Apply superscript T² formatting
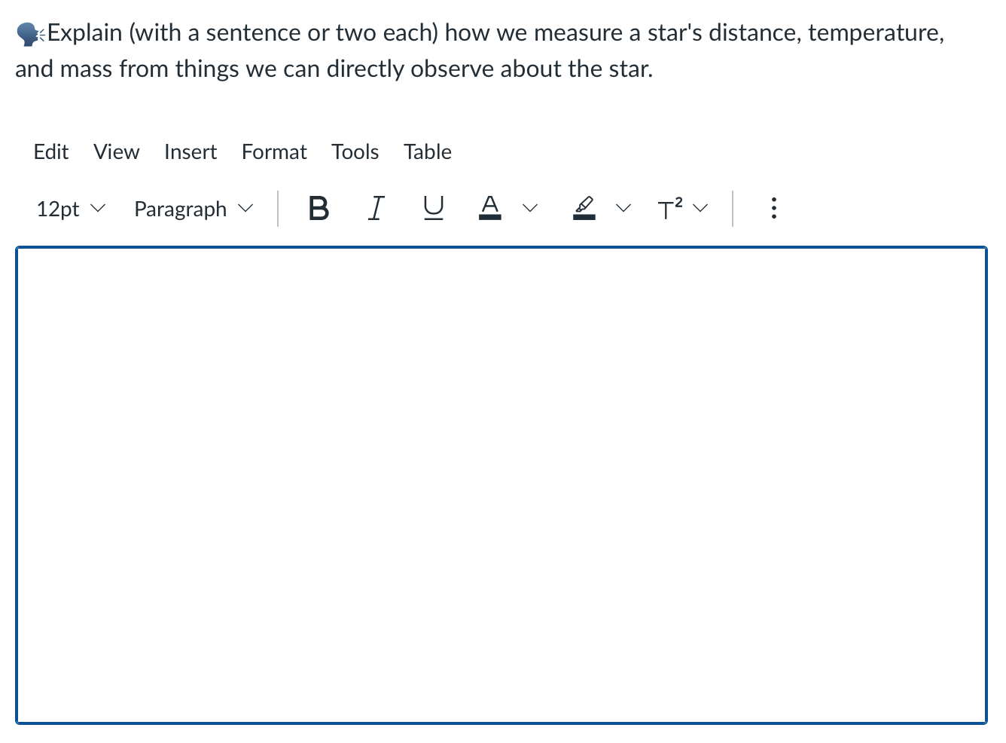Screen dimensions: 1006x743 (670, 208)
